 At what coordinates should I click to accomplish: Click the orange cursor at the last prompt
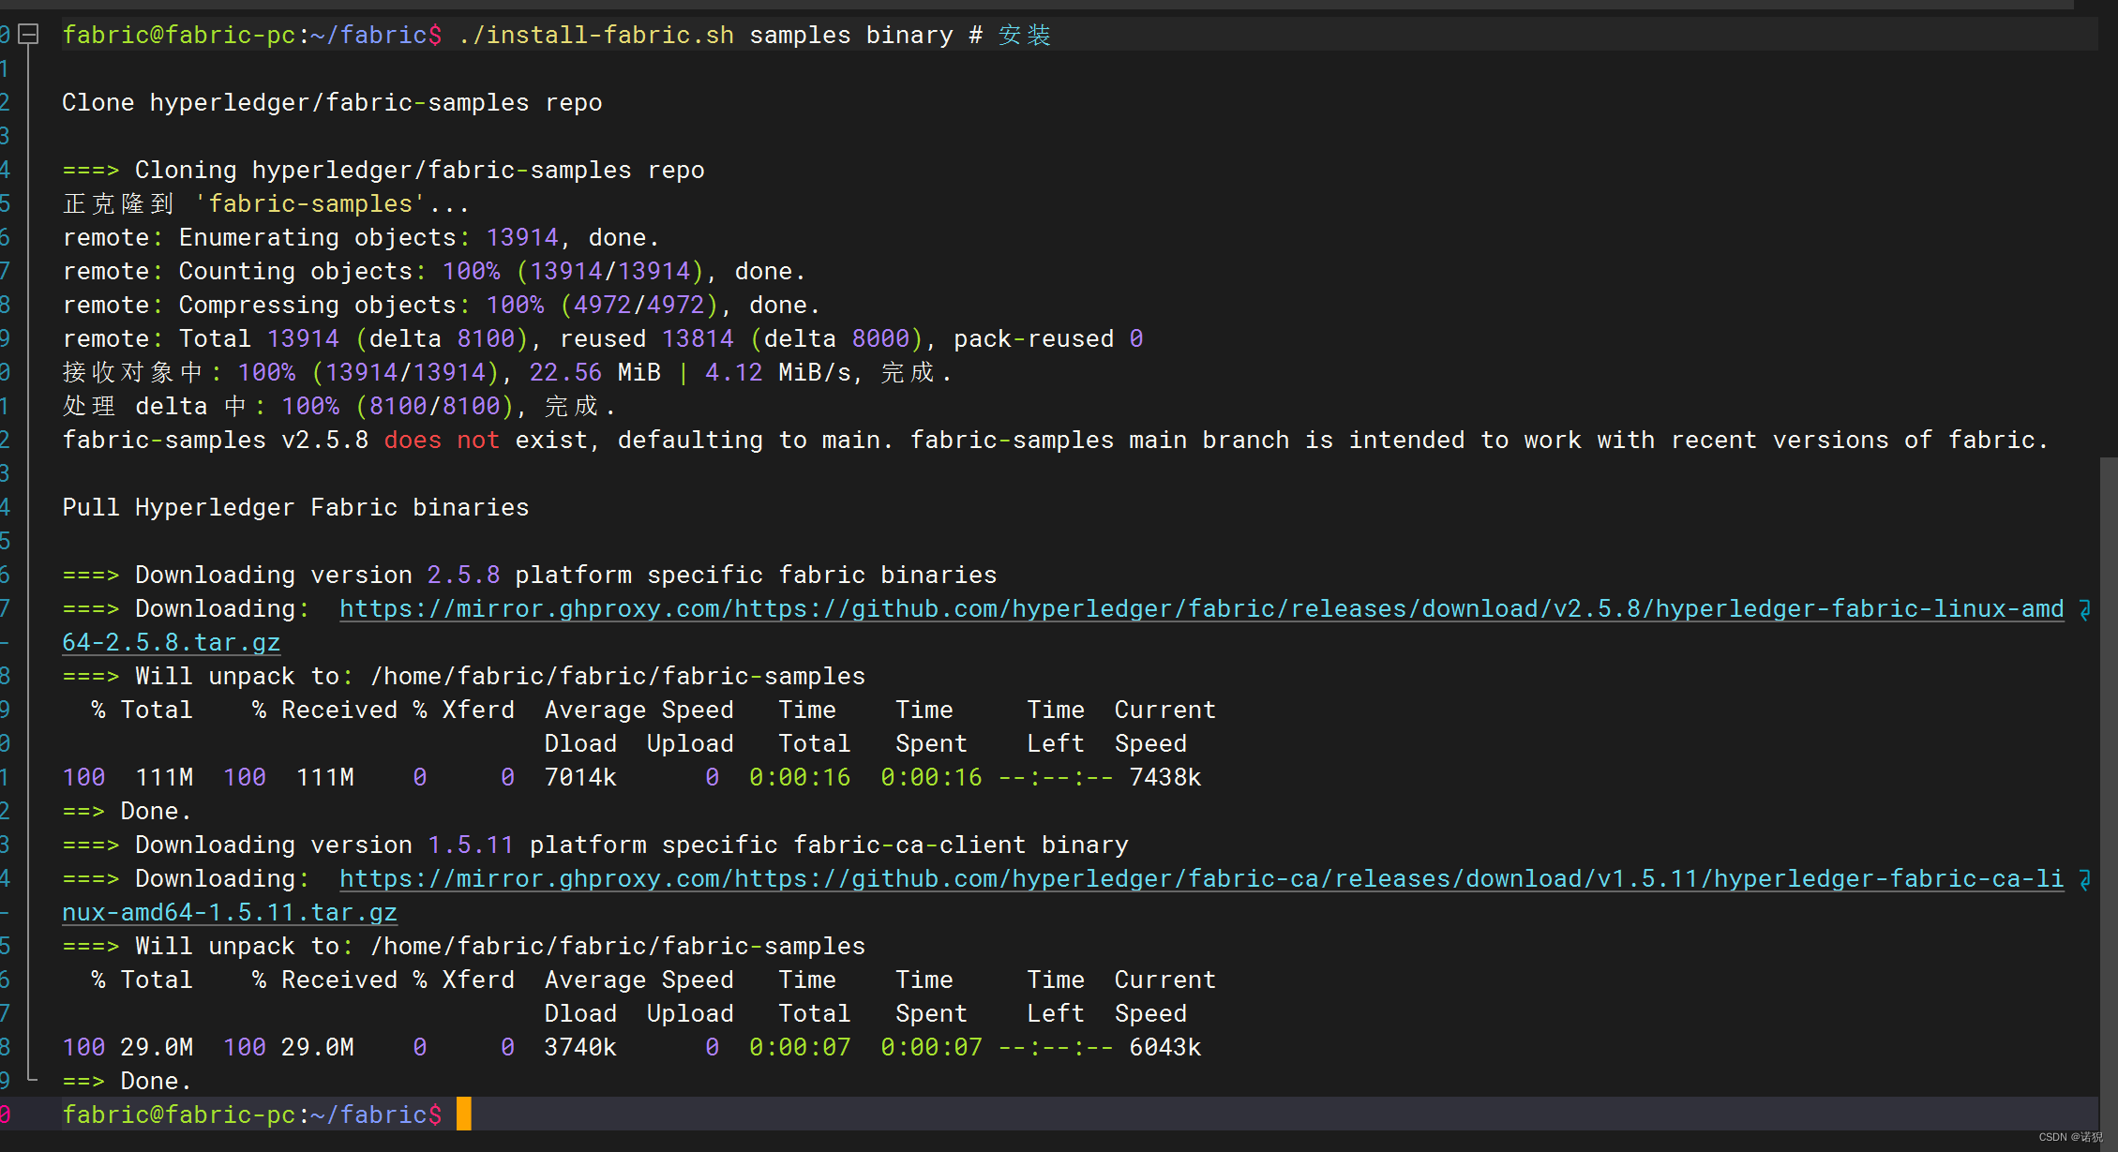click(463, 1115)
